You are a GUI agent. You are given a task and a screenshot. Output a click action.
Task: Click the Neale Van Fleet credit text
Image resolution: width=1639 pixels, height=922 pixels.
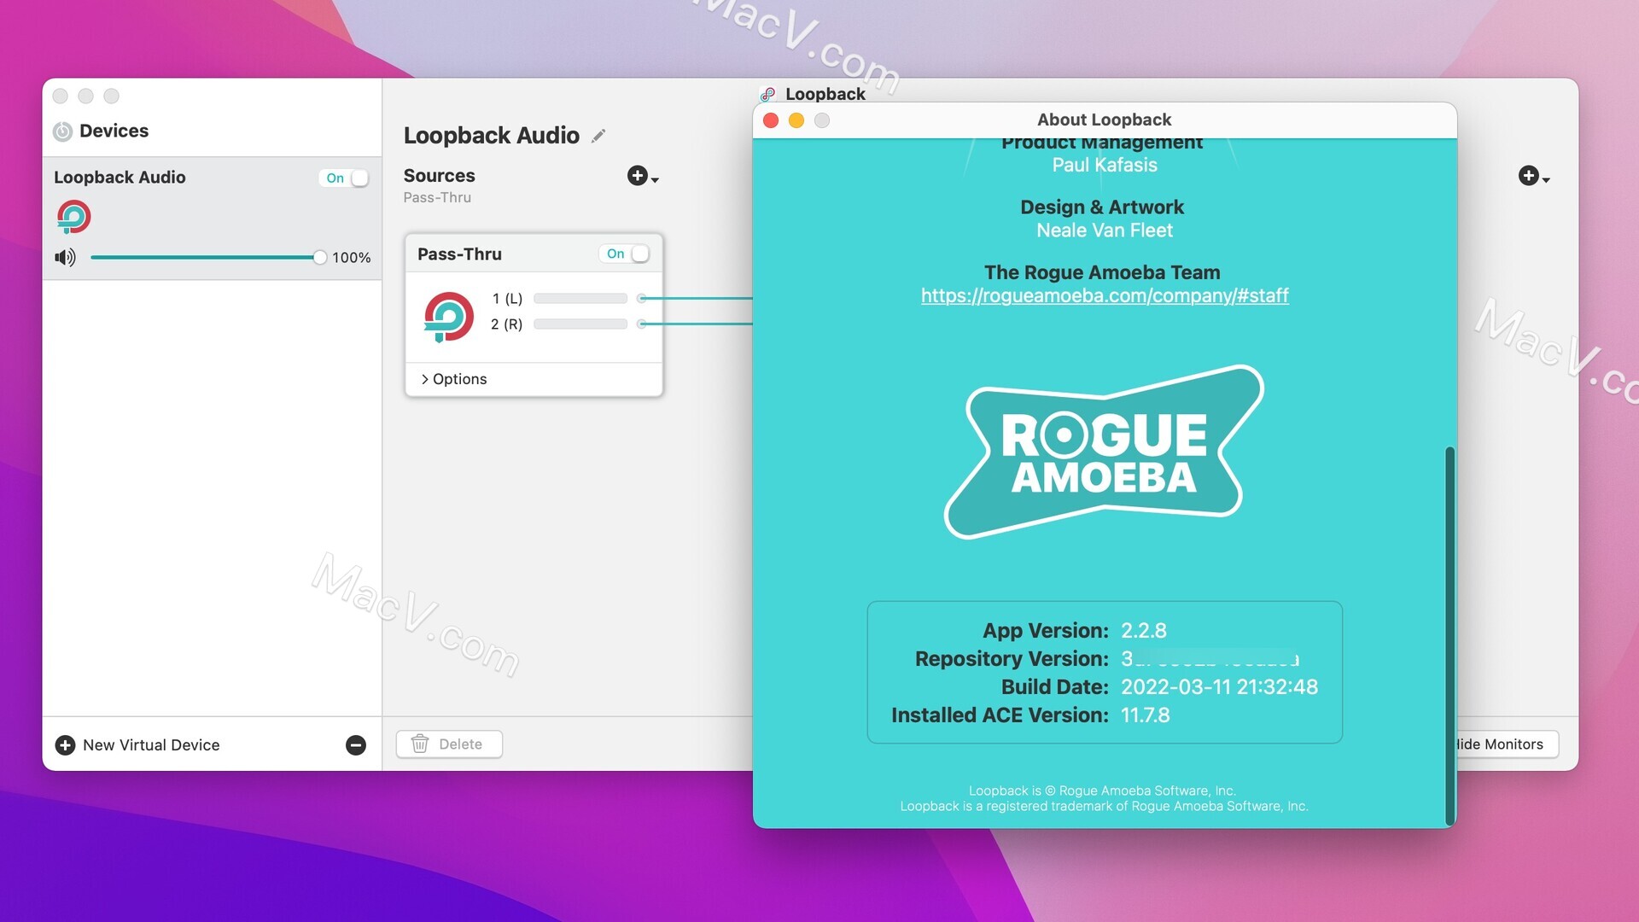tap(1105, 230)
